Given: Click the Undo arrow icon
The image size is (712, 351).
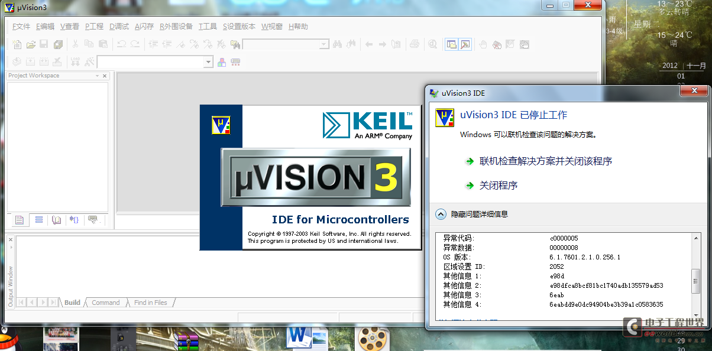Looking at the screenshot, I should coord(121,44).
